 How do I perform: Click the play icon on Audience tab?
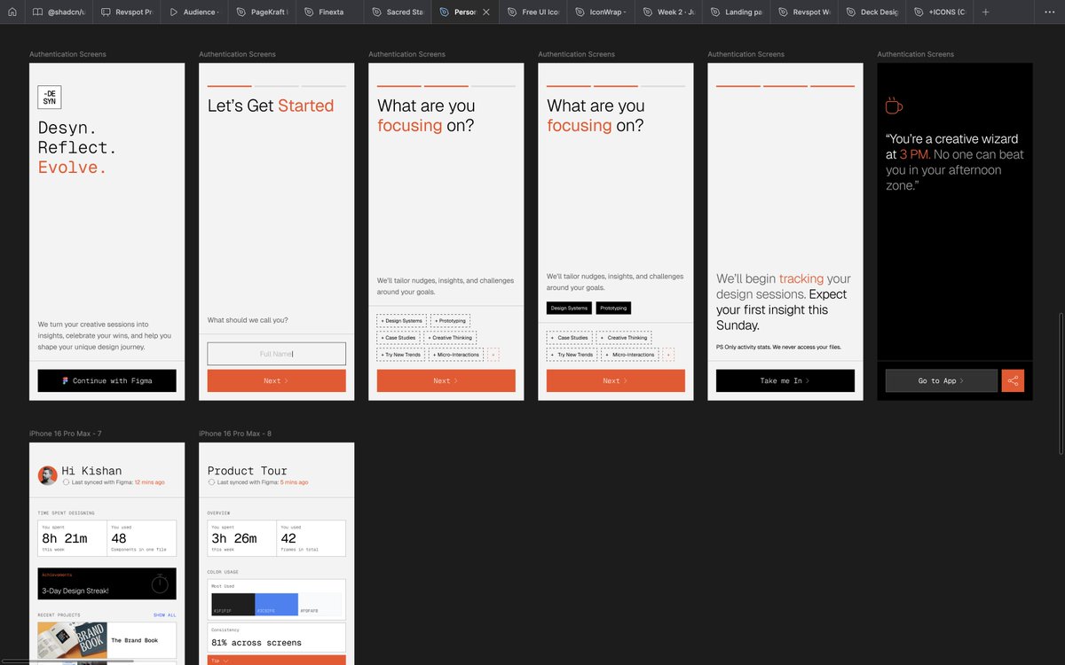coord(174,12)
